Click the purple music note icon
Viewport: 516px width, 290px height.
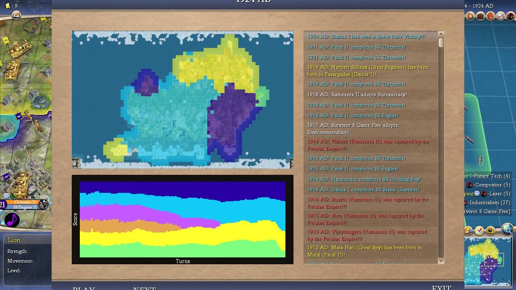pyautogui.click(x=12, y=220)
